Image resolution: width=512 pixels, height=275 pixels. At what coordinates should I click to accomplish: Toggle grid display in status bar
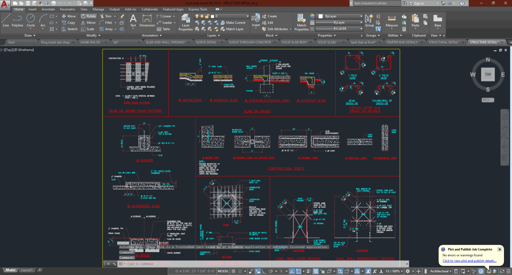tap(233, 271)
